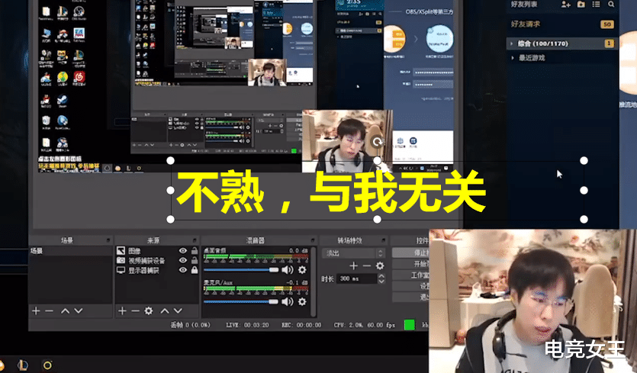
Task: Click the 淡出 dropdown up/down arrows
Action: coord(380,253)
